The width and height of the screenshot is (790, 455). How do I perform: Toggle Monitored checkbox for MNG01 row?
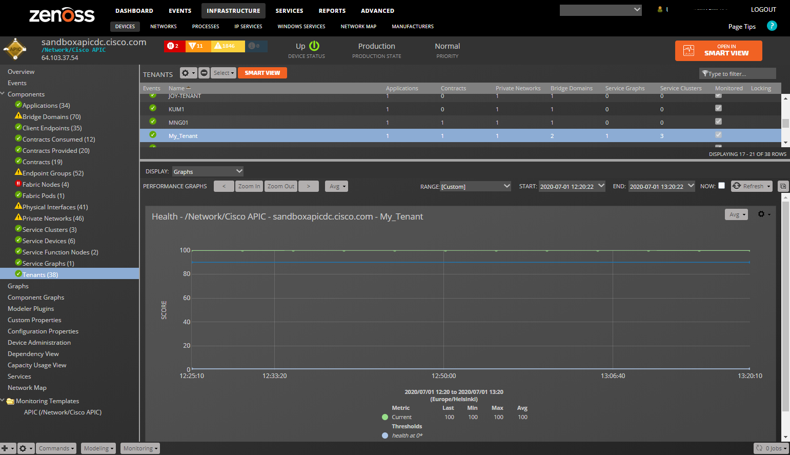[718, 122]
